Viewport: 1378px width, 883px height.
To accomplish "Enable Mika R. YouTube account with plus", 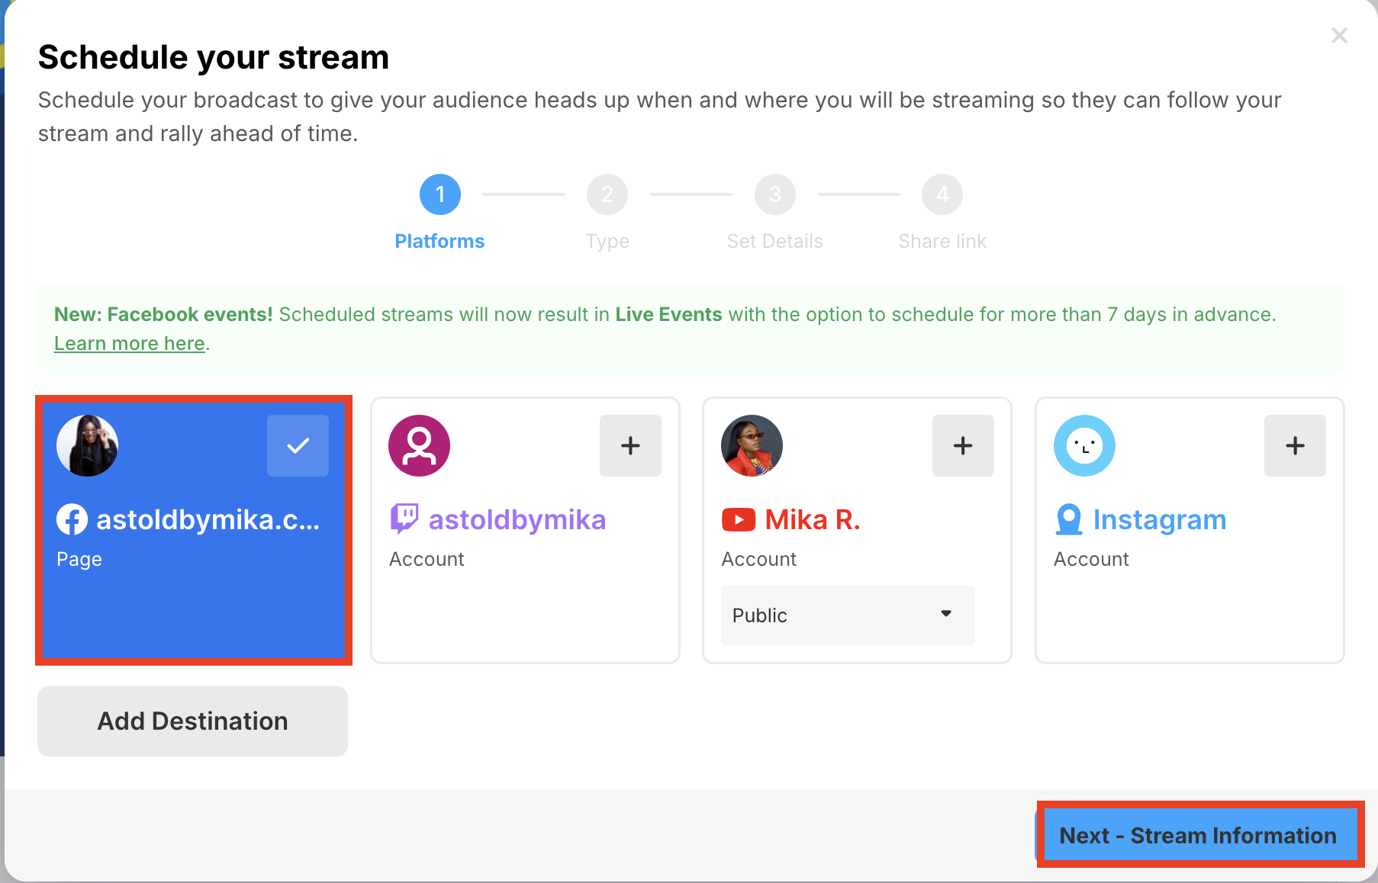I will (x=962, y=445).
